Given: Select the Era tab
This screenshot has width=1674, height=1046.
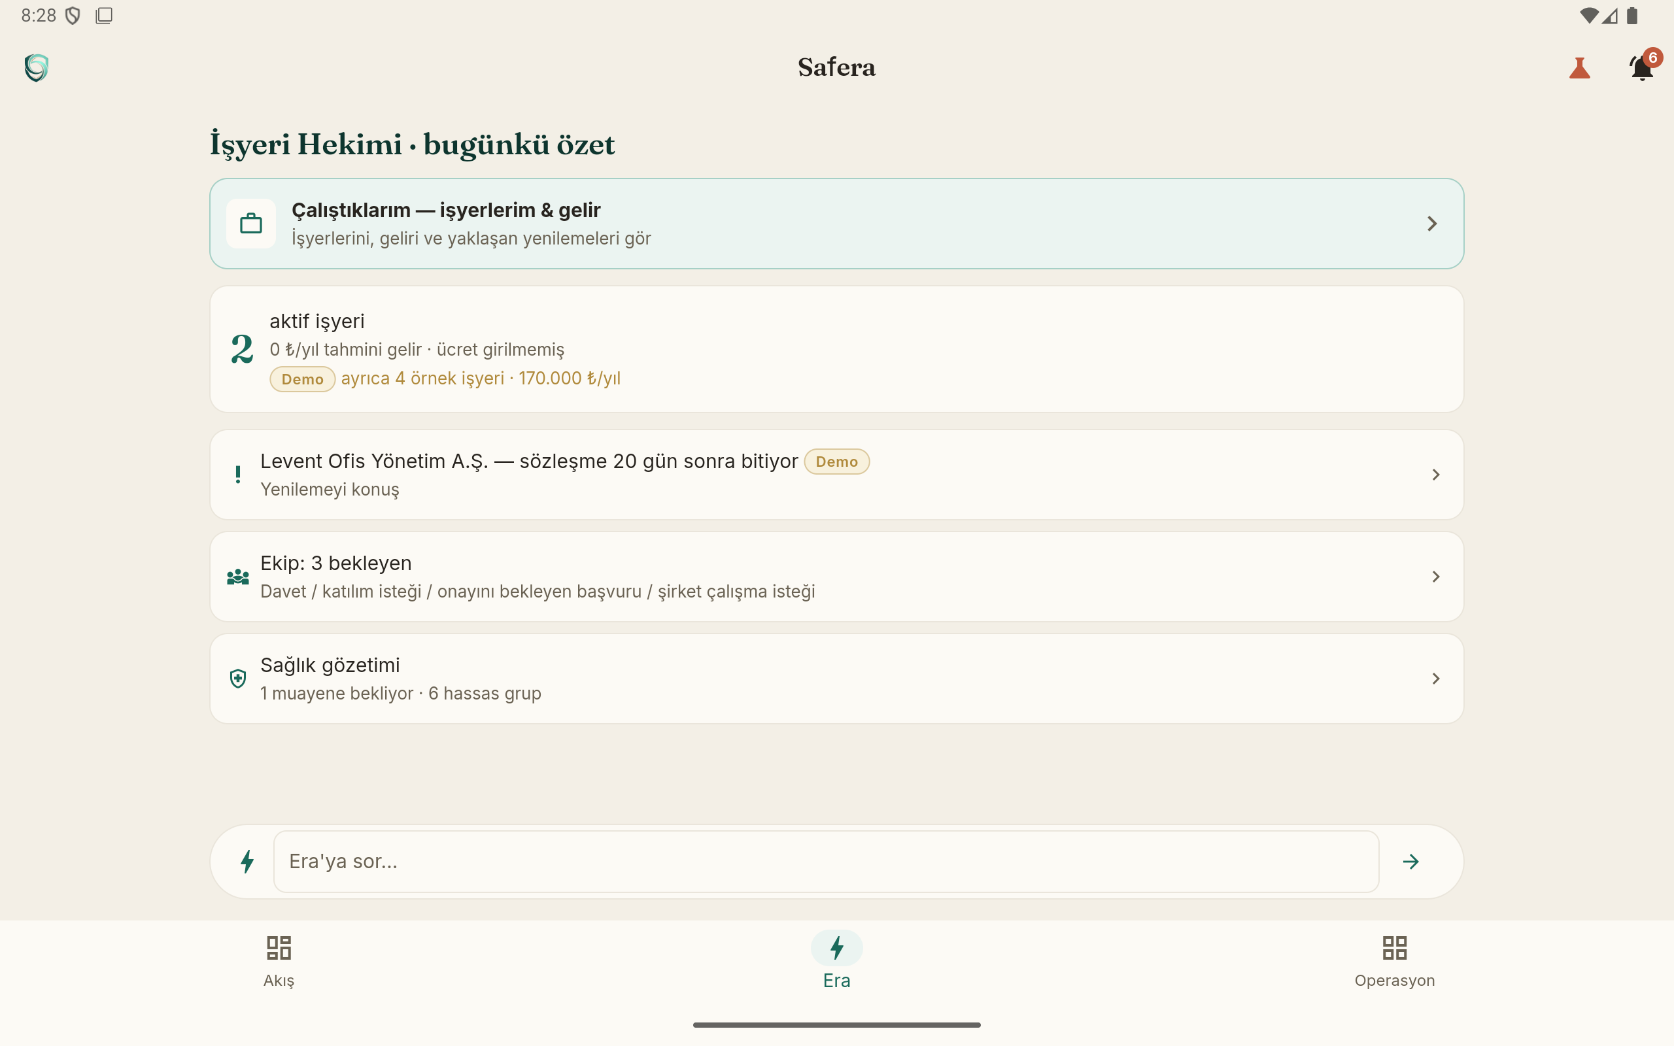Looking at the screenshot, I should [836, 962].
